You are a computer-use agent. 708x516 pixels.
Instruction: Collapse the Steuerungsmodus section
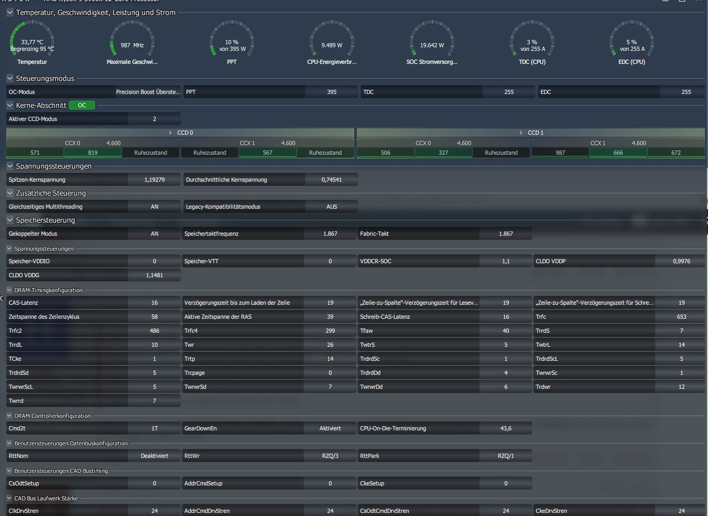tap(9, 78)
